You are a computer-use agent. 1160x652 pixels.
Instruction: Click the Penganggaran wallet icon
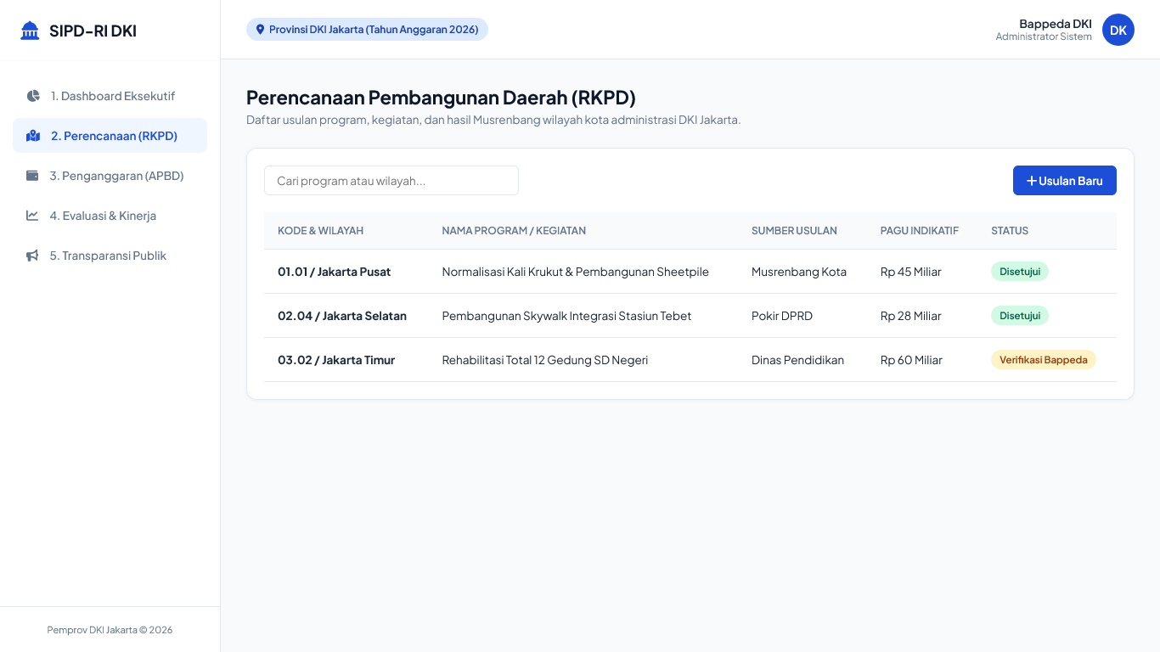[32, 176]
